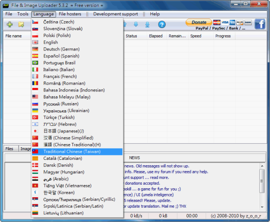Screen dimensions: 270x222
Task: Open the Tools menu
Action: (22, 14)
